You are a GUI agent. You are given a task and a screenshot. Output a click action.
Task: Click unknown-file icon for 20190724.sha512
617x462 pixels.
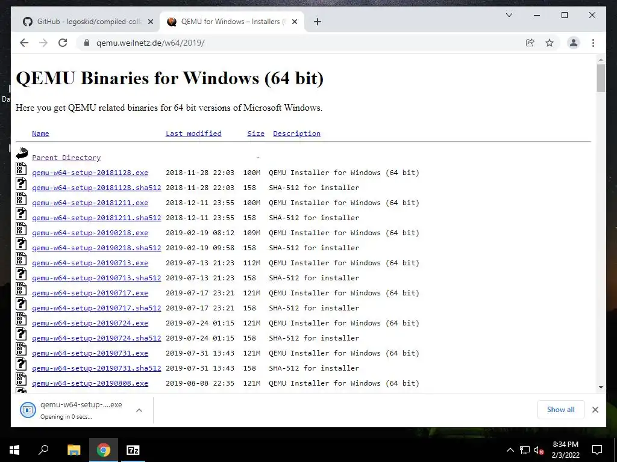click(21, 334)
